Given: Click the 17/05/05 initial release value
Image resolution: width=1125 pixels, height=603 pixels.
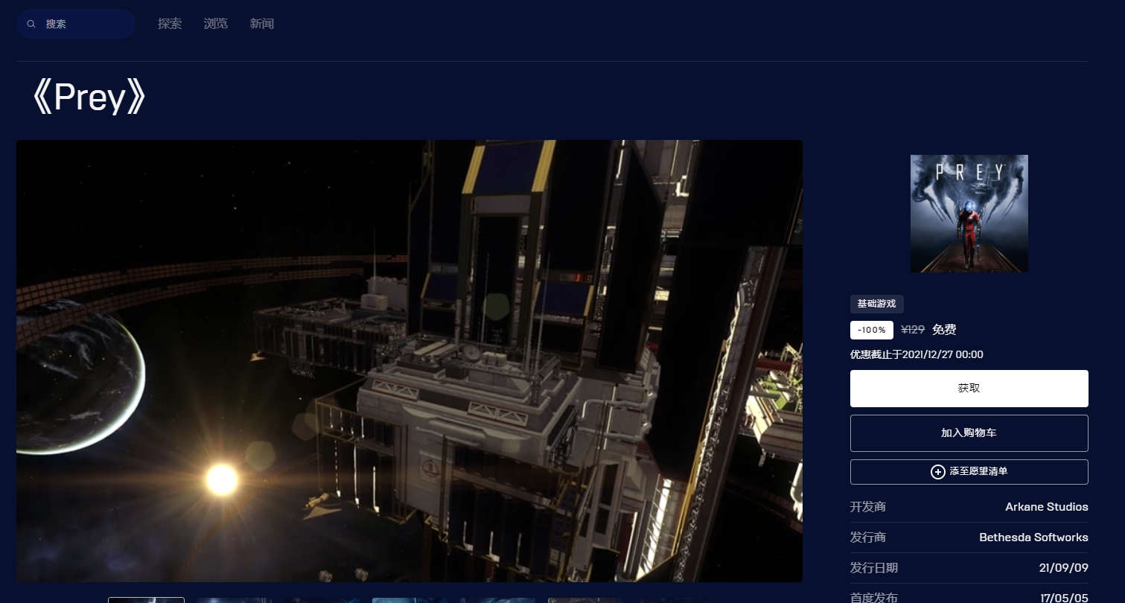Looking at the screenshot, I should coord(1064,597).
